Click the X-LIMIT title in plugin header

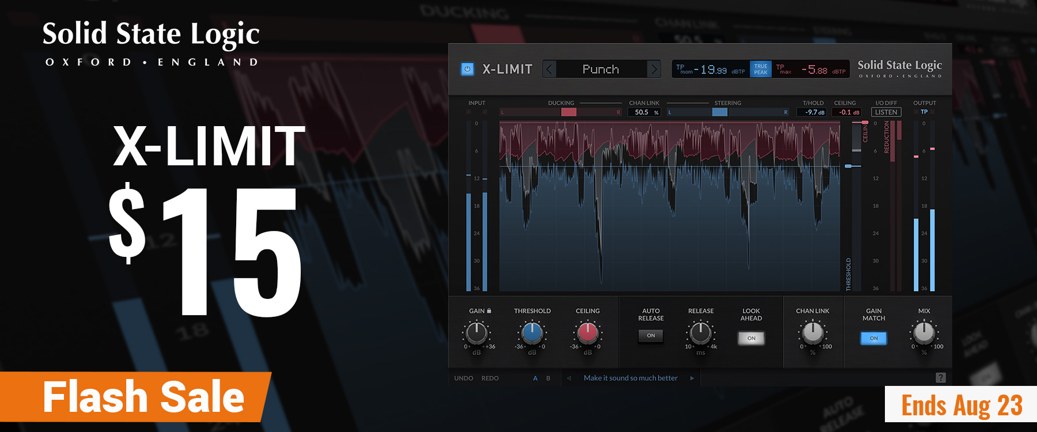508,69
